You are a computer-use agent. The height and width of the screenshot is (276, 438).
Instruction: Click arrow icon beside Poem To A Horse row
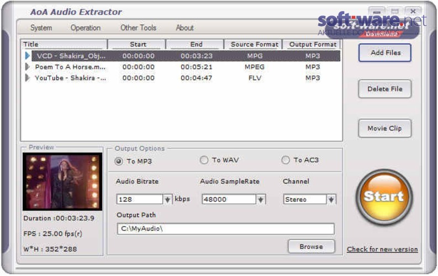(28, 67)
